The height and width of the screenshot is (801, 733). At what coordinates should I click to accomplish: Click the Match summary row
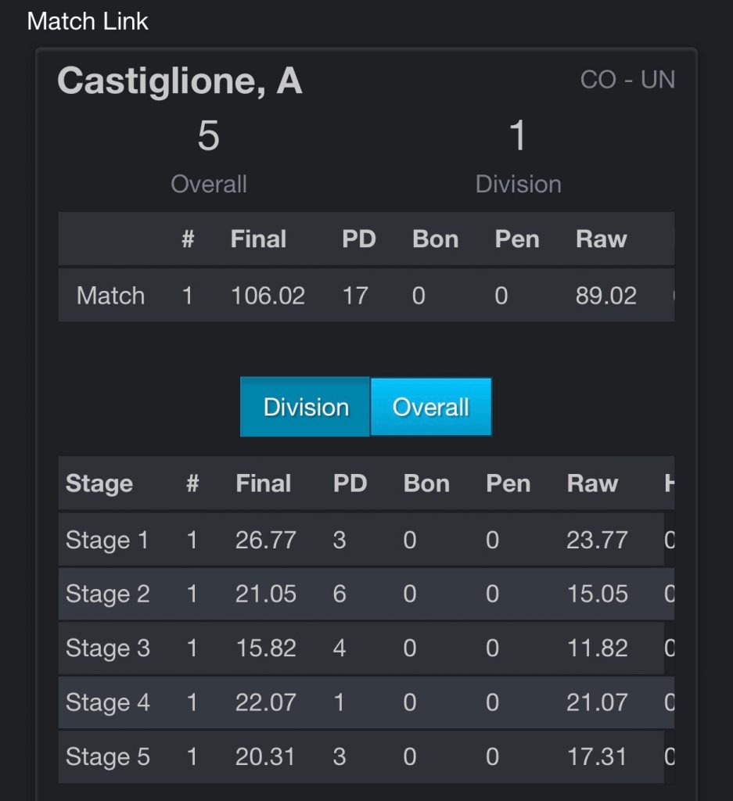(366, 295)
